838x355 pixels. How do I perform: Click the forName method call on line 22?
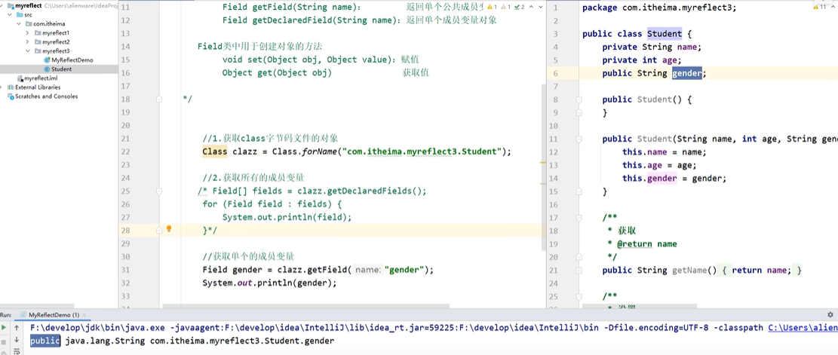point(318,151)
